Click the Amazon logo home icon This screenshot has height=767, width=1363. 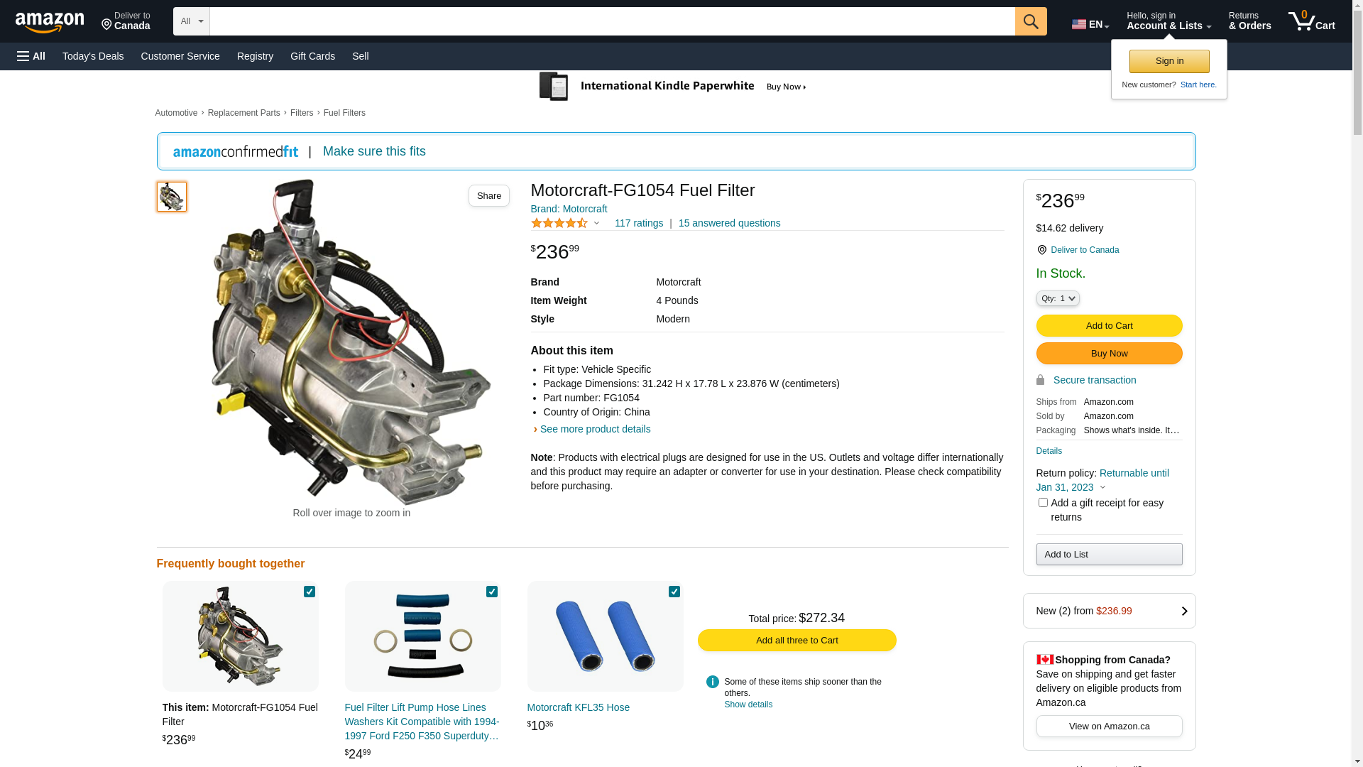50,23
